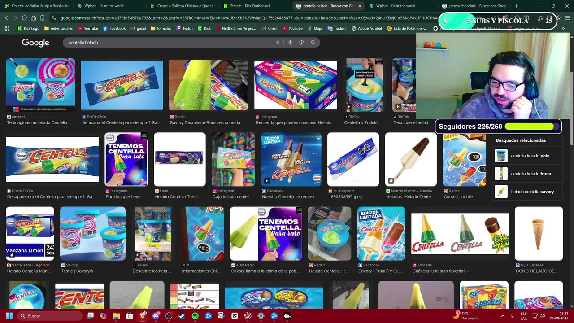Open Windows Start menu
574x323 pixels.
point(9,316)
